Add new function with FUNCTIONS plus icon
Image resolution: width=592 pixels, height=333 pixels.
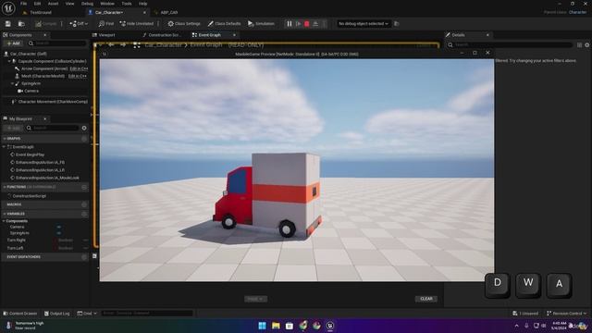(x=84, y=187)
